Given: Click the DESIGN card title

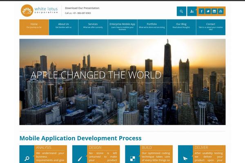Looking at the screenshot, I should [95, 148].
